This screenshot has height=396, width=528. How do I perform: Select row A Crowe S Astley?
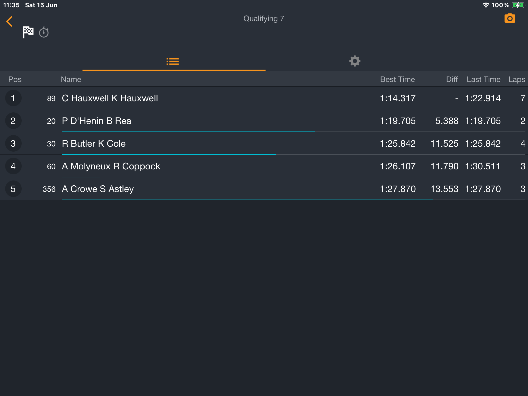click(x=264, y=189)
